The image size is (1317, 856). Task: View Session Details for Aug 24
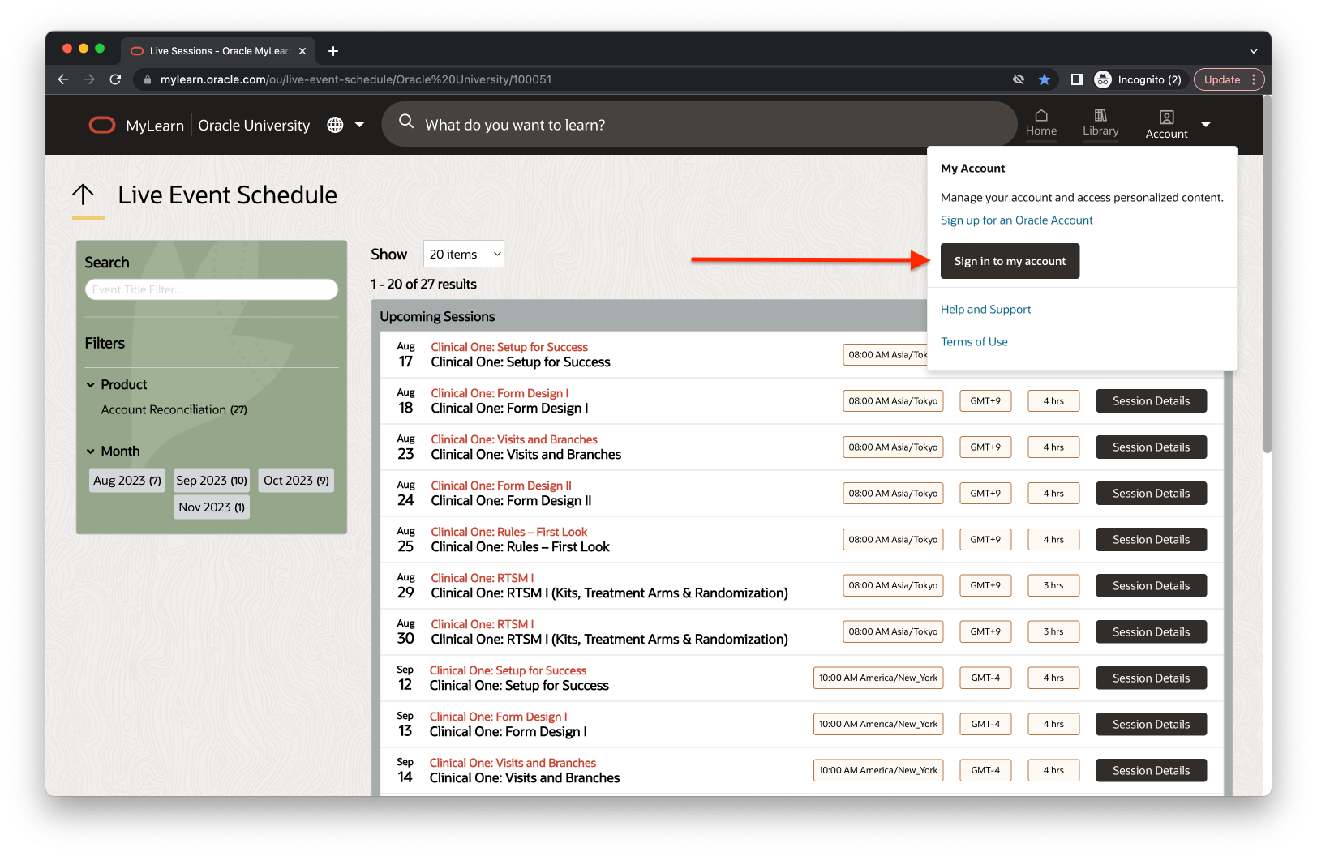[1151, 494]
